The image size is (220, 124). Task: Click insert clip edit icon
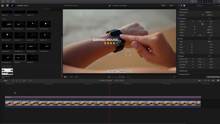pyautogui.click(x=17, y=81)
